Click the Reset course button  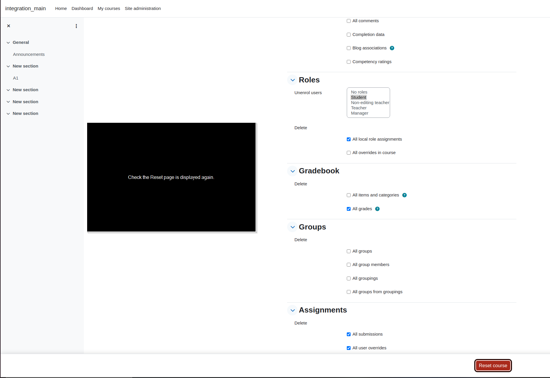coord(493,366)
